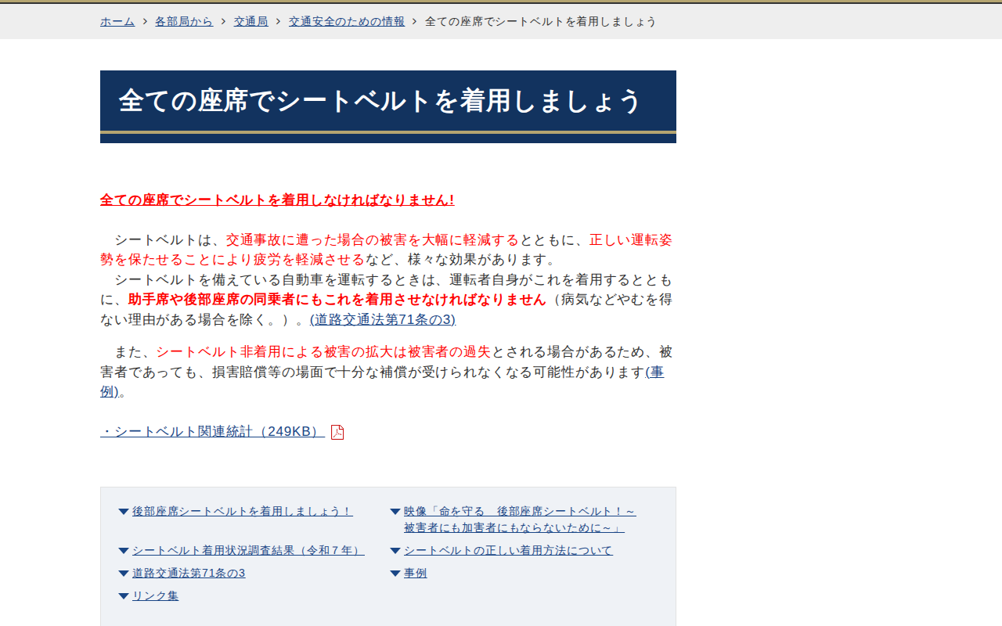Jump to 映像「命を守る 後部座席シートベルト！」 link
1002x626 pixels.
(x=520, y=520)
